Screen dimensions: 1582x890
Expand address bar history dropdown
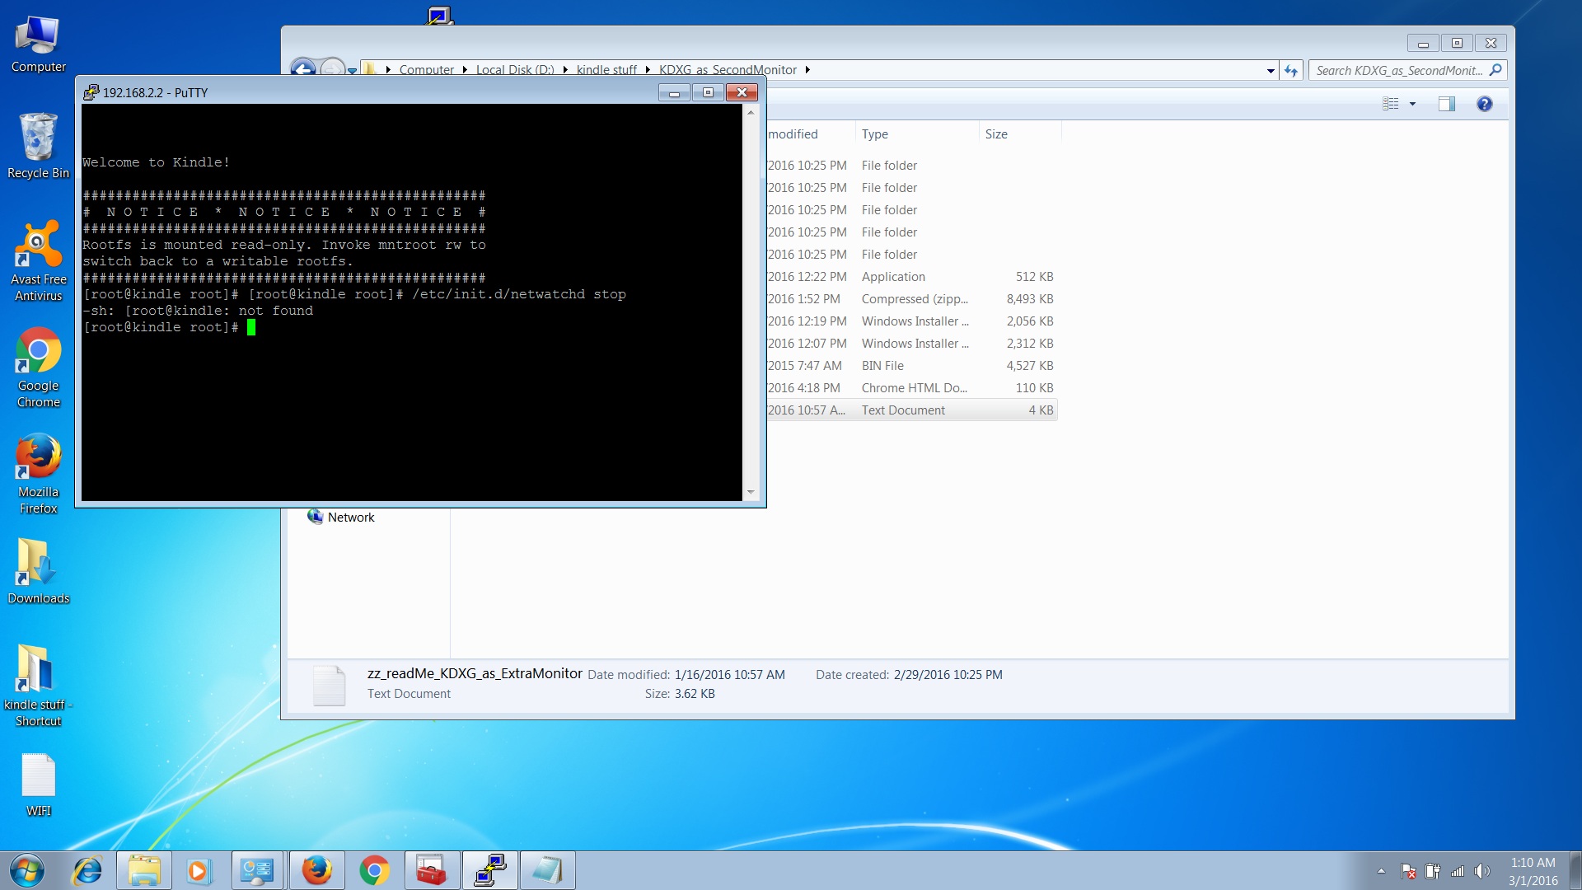(x=1271, y=71)
